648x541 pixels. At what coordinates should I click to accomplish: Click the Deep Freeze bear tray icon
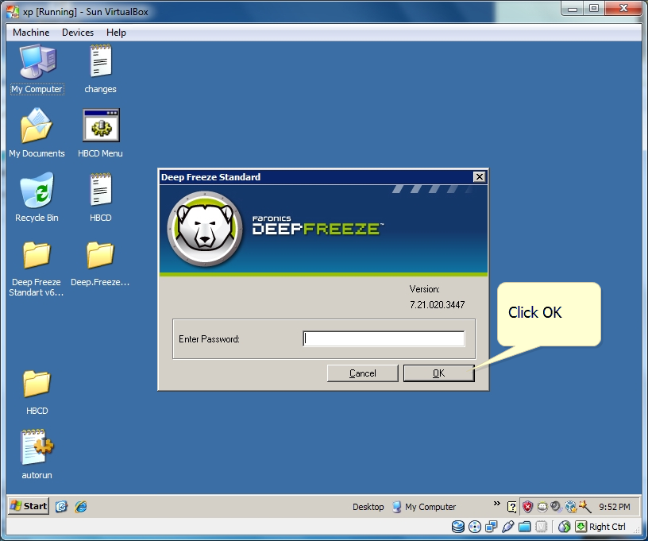(542, 506)
